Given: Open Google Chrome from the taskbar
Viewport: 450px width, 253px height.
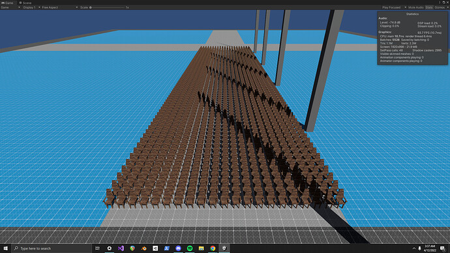Looking at the screenshot, I should [x=213, y=248].
